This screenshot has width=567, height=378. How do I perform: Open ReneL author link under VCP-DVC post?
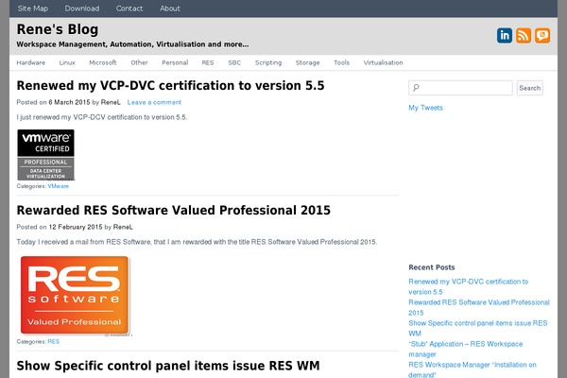tap(111, 102)
